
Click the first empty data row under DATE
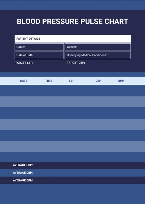(x=24, y=90)
